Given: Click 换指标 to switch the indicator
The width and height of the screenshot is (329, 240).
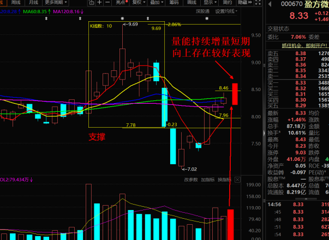Looking at the screenshot, I should [x=224, y=180].
